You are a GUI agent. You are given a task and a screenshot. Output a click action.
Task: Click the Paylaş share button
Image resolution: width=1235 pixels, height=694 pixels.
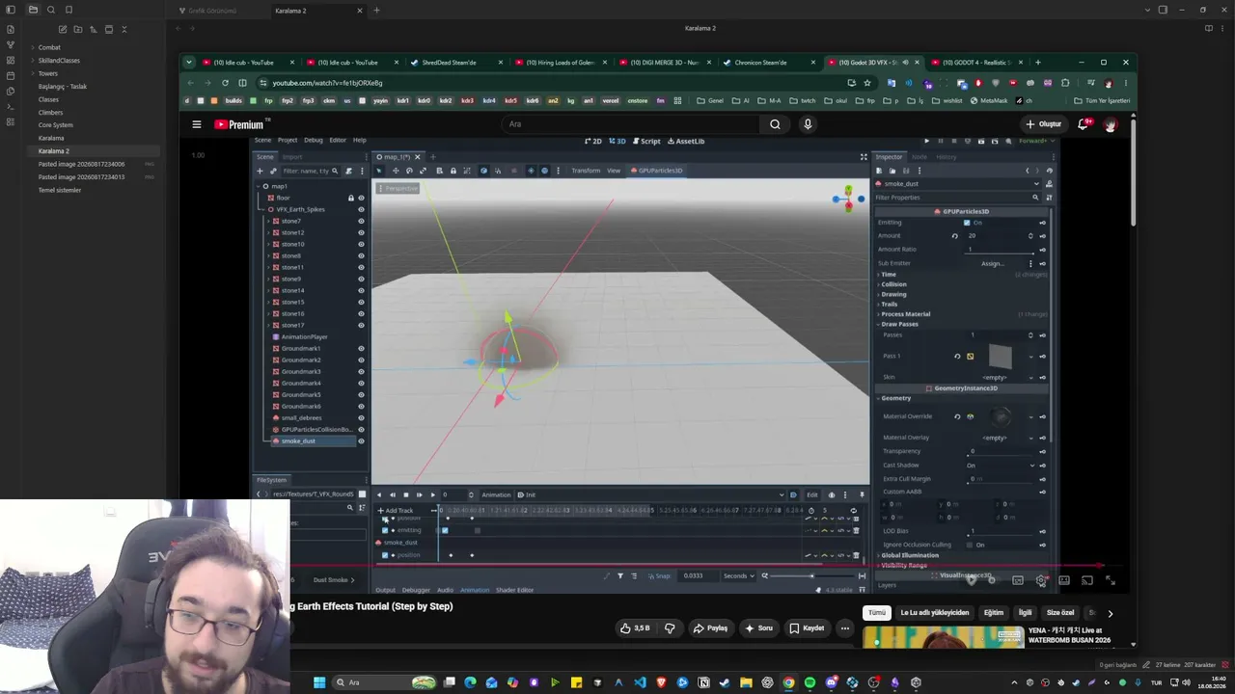[x=710, y=628]
